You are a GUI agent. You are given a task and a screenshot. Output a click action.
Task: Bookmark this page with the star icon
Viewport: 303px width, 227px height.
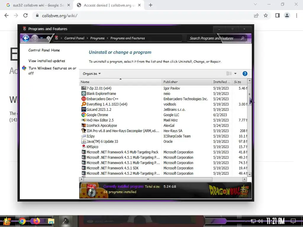click(266, 15)
